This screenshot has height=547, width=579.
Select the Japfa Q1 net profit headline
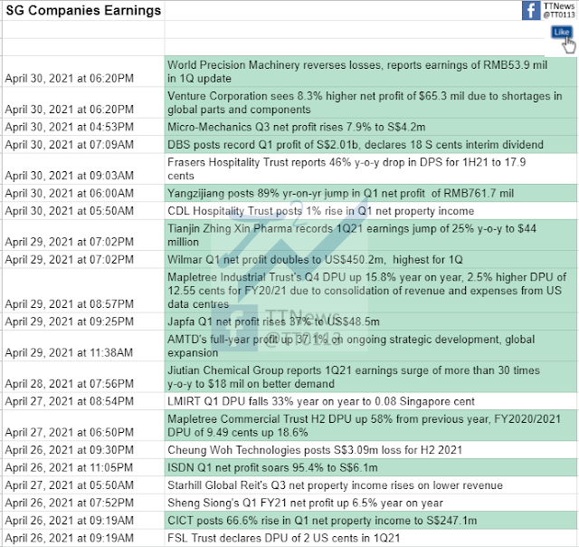(370, 321)
